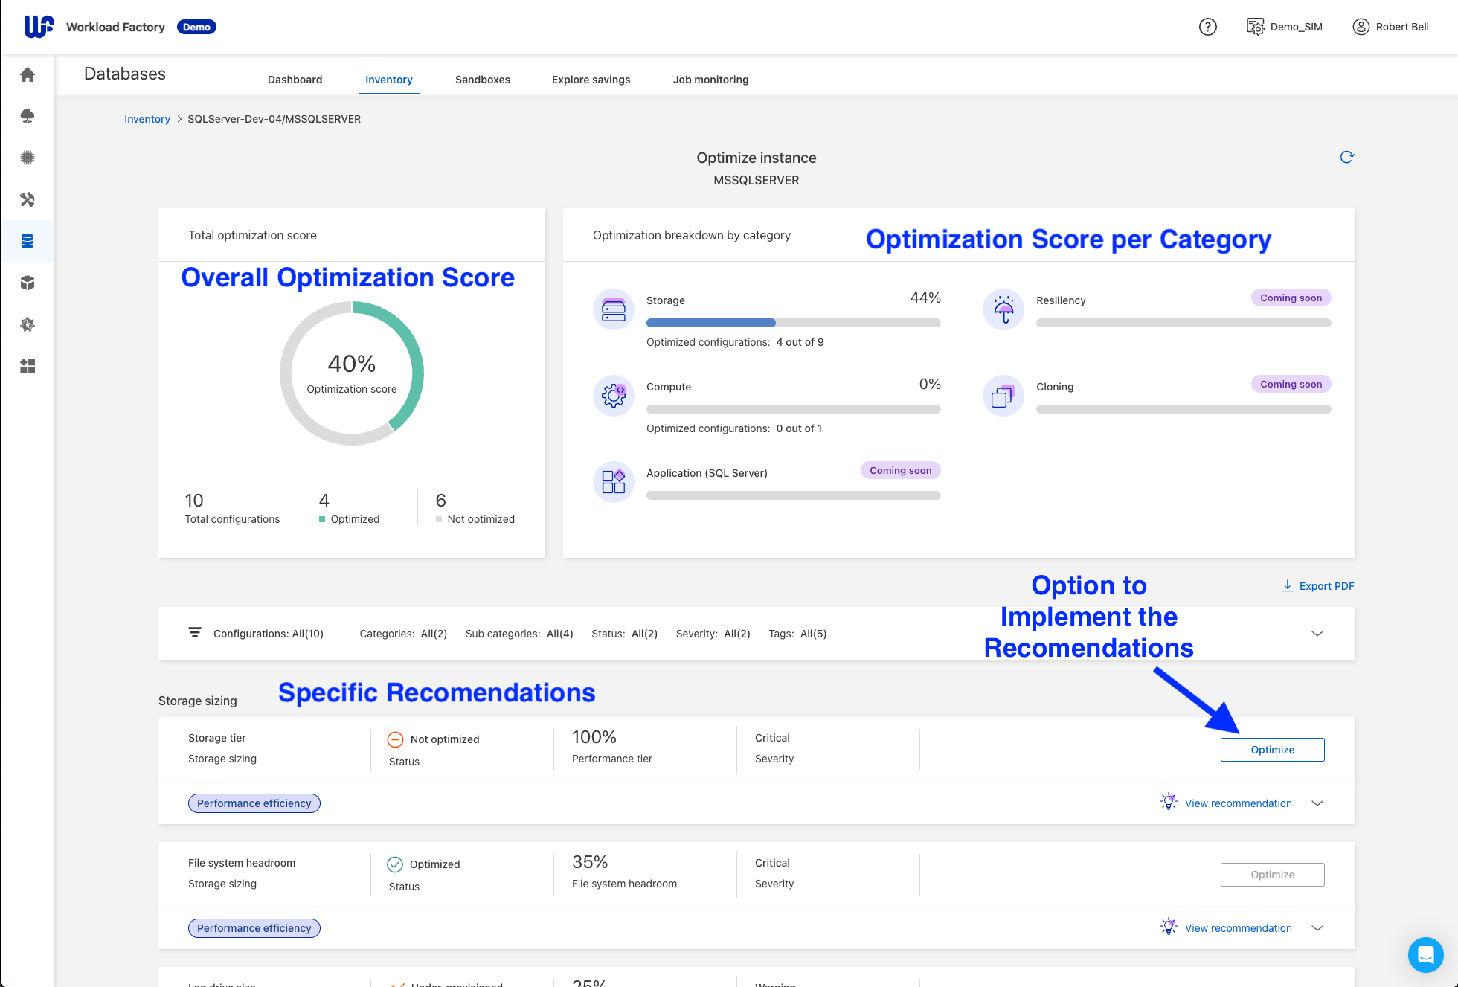Click the tools wrench sidebar icon

coord(28,199)
